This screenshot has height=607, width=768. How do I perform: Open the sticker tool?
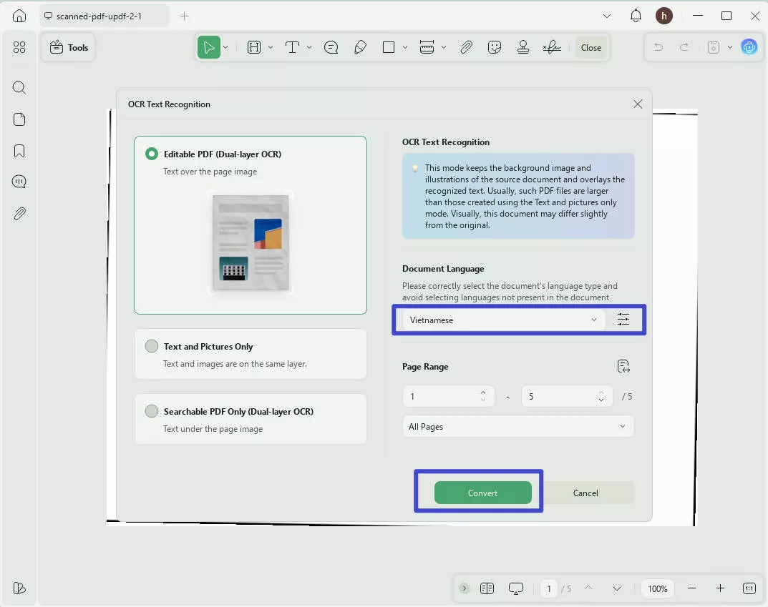coord(495,47)
